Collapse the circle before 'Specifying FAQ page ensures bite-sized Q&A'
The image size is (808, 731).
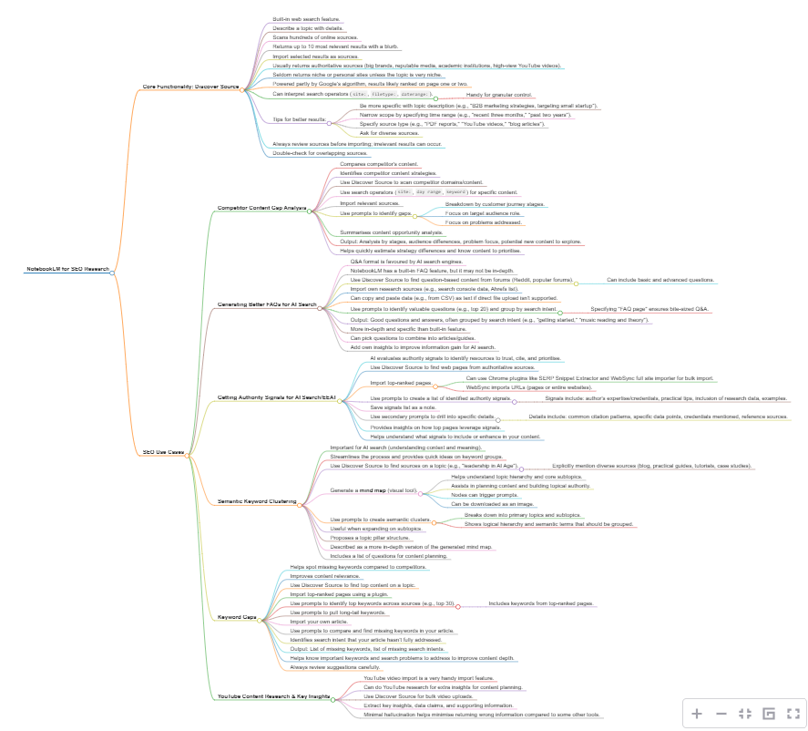pos(560,313)
